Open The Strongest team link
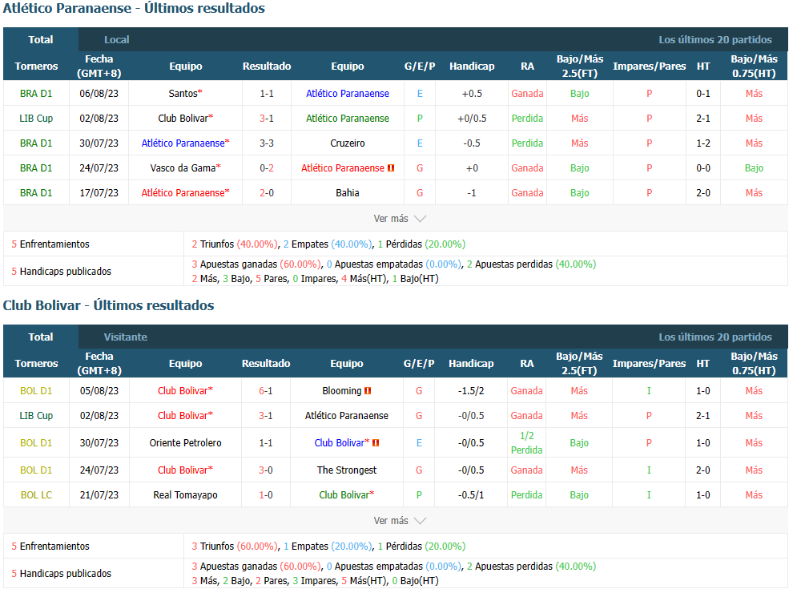Viewport: 793px width, 593px height. tap(347, 470)
